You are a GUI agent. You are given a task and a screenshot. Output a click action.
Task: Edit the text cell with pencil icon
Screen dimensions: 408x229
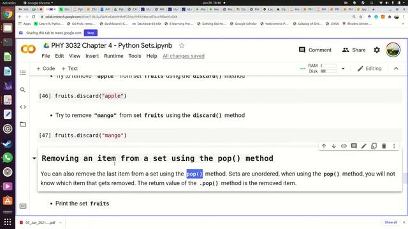tap(364, 146)
